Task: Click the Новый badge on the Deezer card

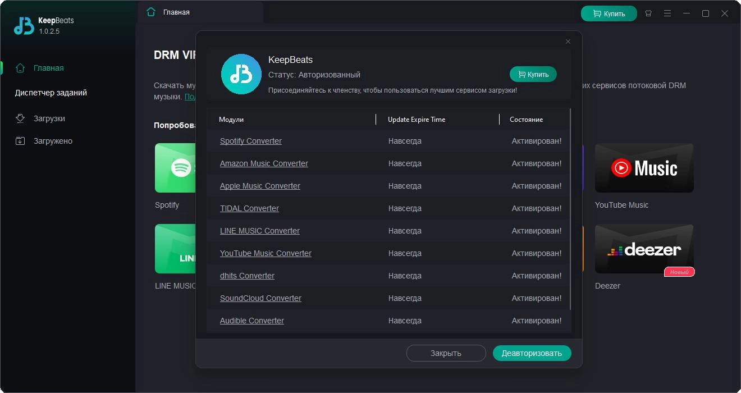Action: (680, 272)
